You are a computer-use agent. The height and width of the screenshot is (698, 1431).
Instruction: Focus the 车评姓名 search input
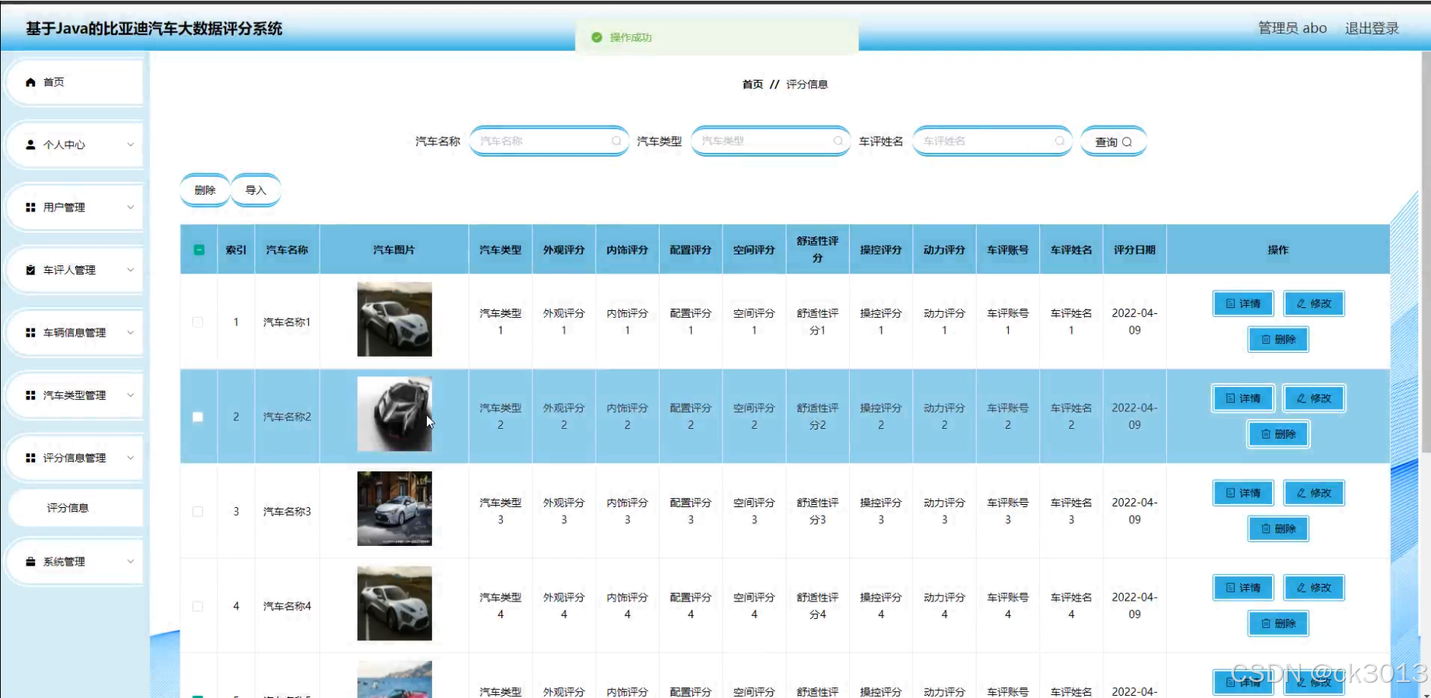pyautogui.click(x=992, y=141)
